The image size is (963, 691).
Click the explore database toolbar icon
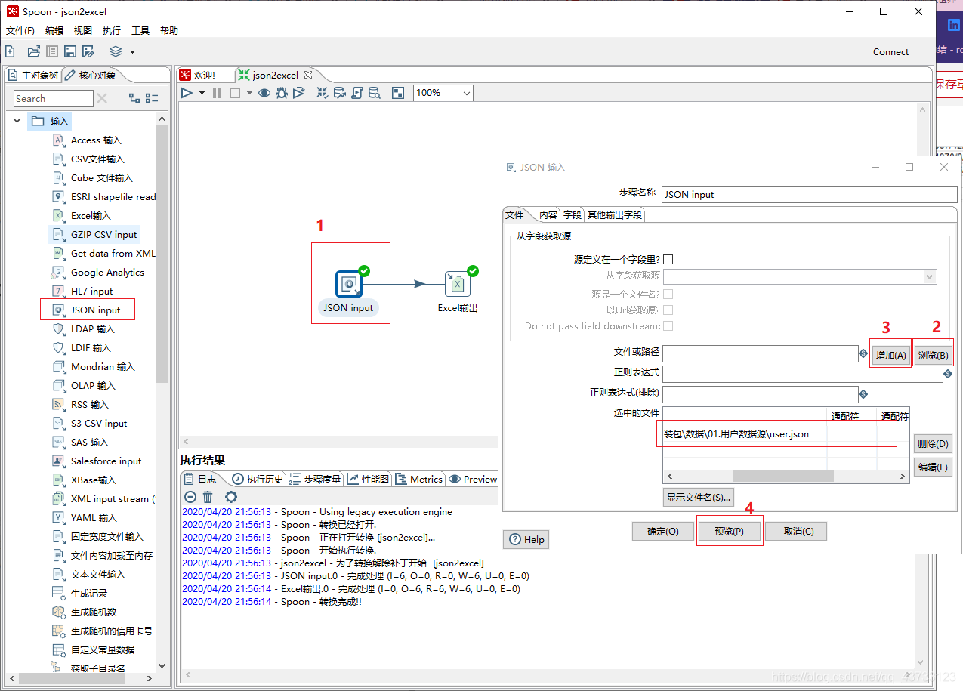click(375, 93)
